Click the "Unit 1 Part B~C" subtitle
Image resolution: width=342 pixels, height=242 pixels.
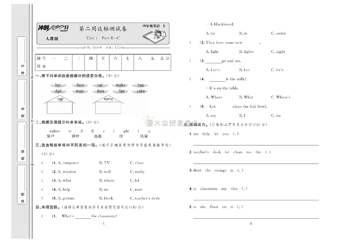(103, 38)
